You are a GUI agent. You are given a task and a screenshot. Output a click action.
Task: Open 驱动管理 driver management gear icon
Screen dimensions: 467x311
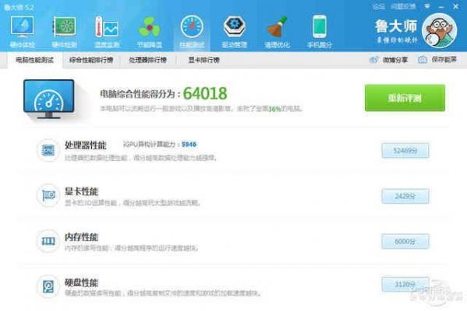click(235, 26)
